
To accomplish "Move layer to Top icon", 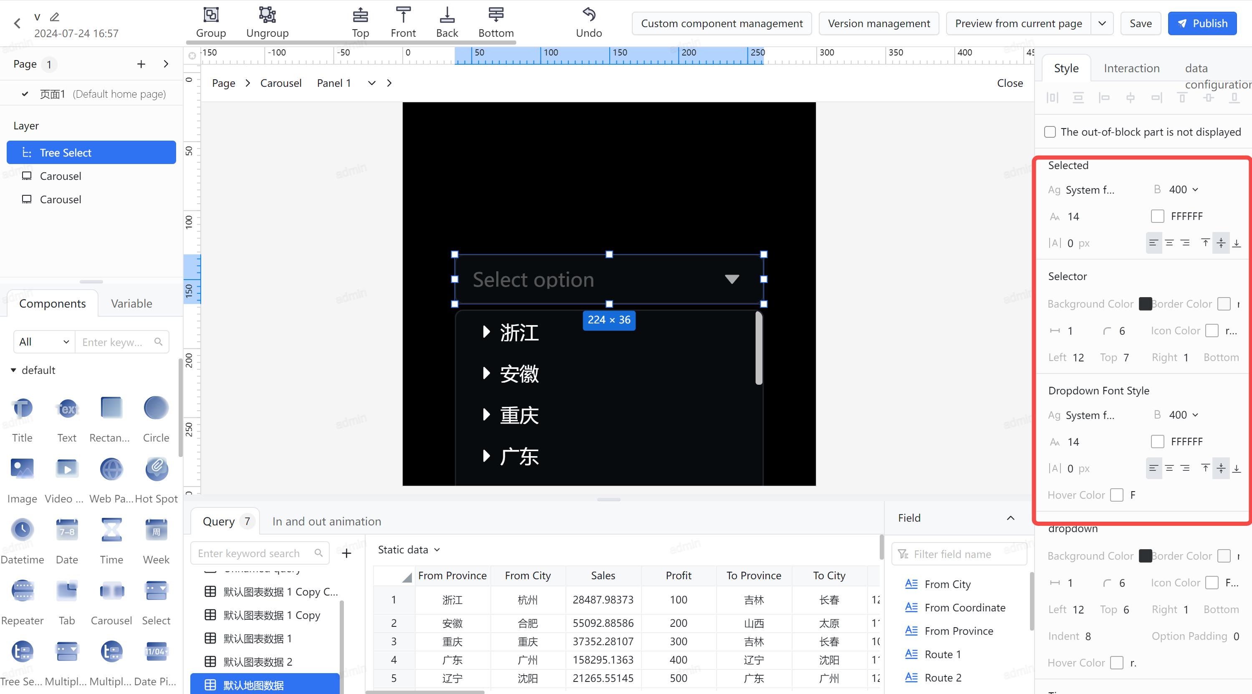I will click(360, 15).
